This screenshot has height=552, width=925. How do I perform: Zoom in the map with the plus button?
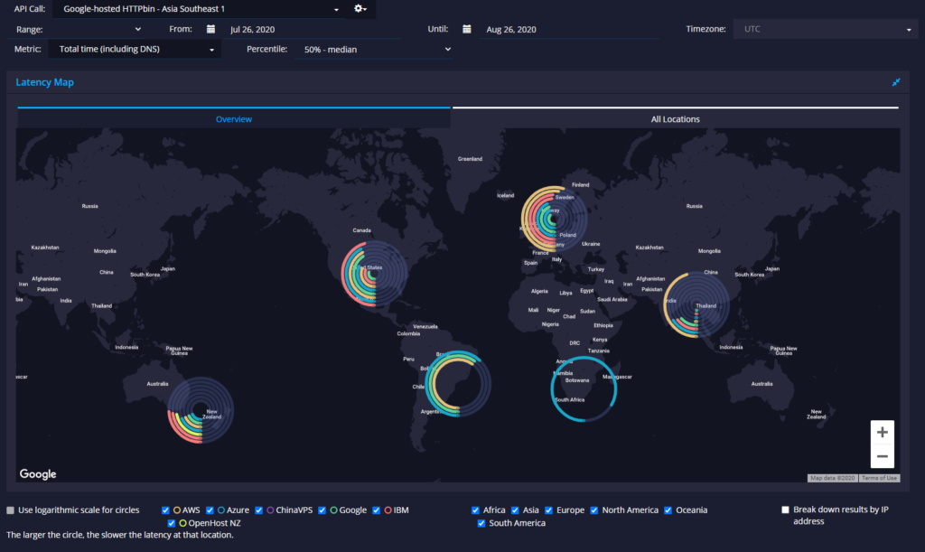(882, 432)
